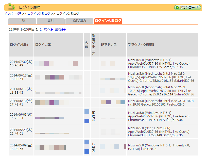Open the メンバー管理 breadcrumb link

[x=13, y=14]
